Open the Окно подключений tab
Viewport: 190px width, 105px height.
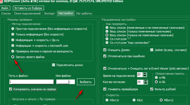(x=27, y=13)
